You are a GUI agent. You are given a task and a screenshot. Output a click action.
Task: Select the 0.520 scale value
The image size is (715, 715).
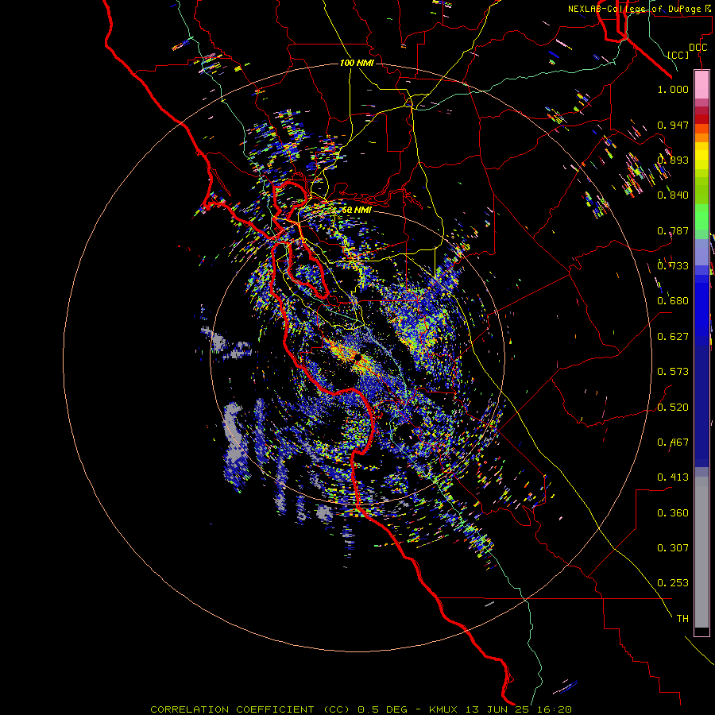(673, 408)
